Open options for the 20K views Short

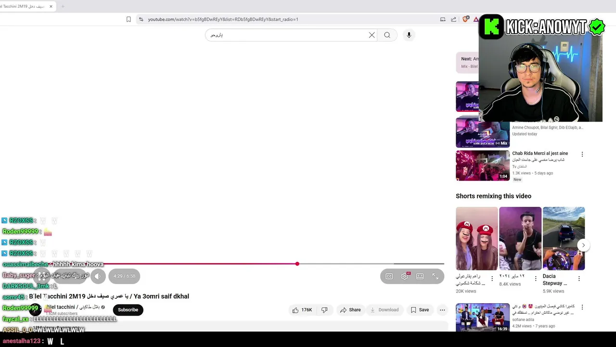(492, 279)
